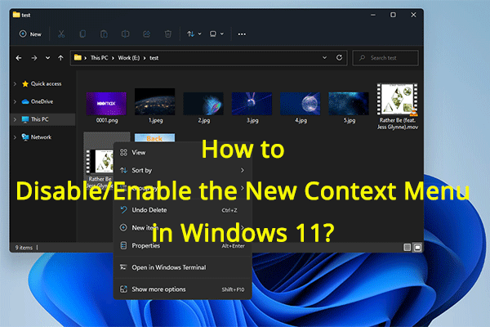This screenshot has width=490, height=327.
Task: Expand the OneDrive tree node
Action: (15, 101)
